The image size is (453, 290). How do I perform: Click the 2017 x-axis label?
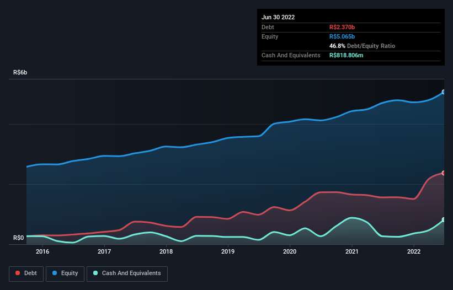pyautogui.click(x=104, y=251)
